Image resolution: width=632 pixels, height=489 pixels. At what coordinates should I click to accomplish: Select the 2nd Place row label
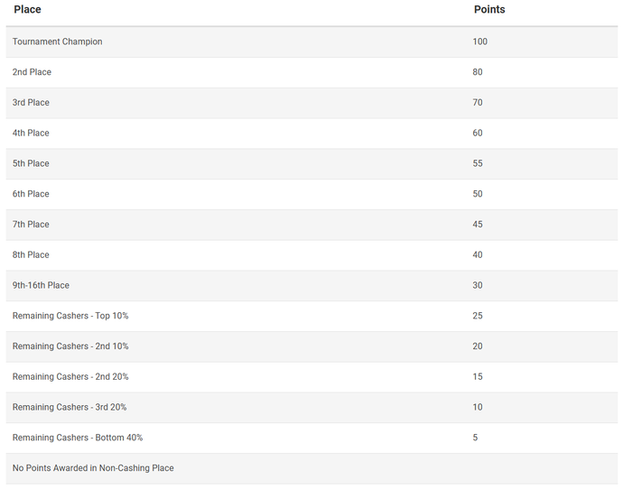pyautogui.click(x=32, y=72)
